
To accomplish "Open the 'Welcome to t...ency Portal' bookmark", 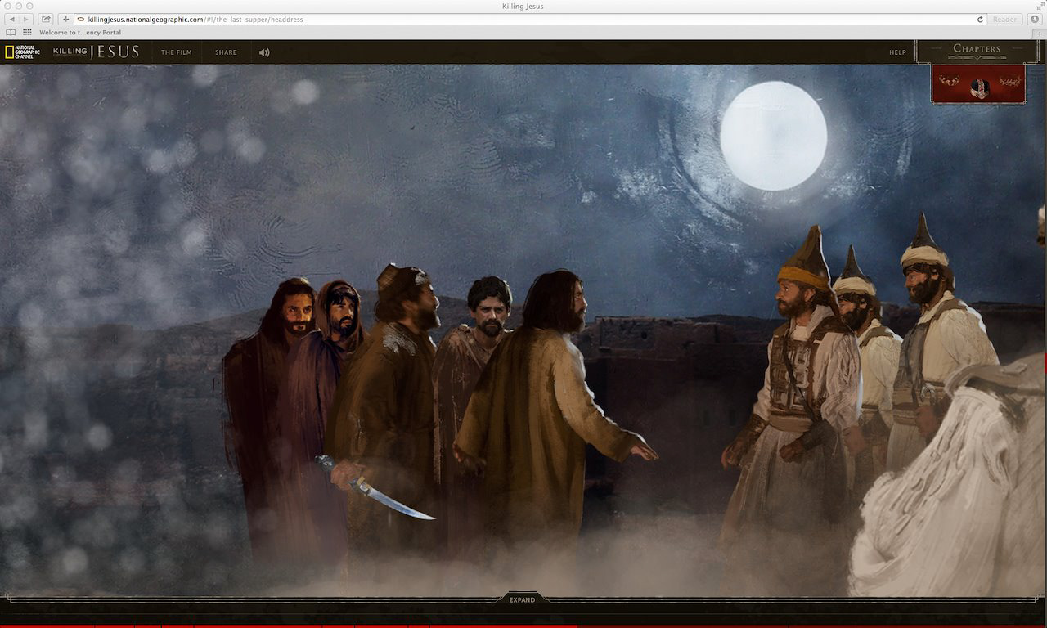I will click(x=80, y=33).
